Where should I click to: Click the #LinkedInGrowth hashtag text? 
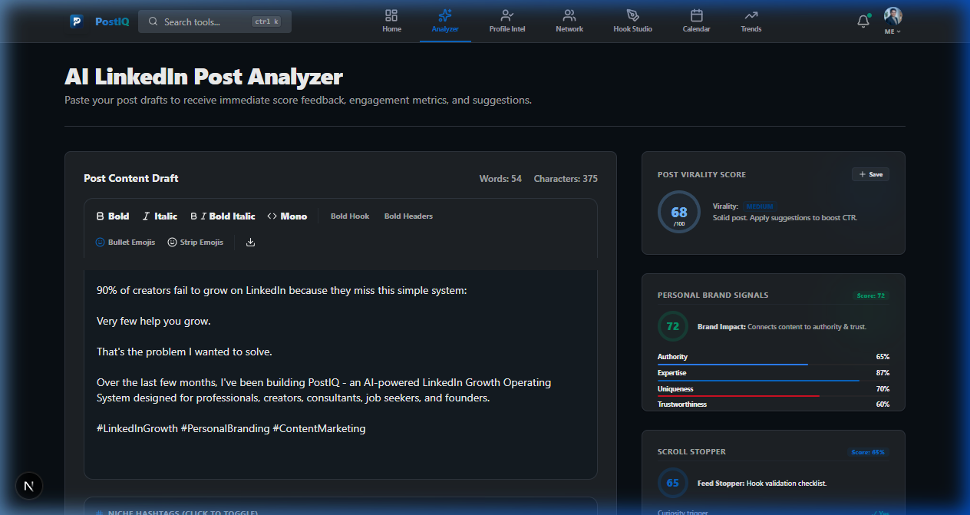(137, 428)
